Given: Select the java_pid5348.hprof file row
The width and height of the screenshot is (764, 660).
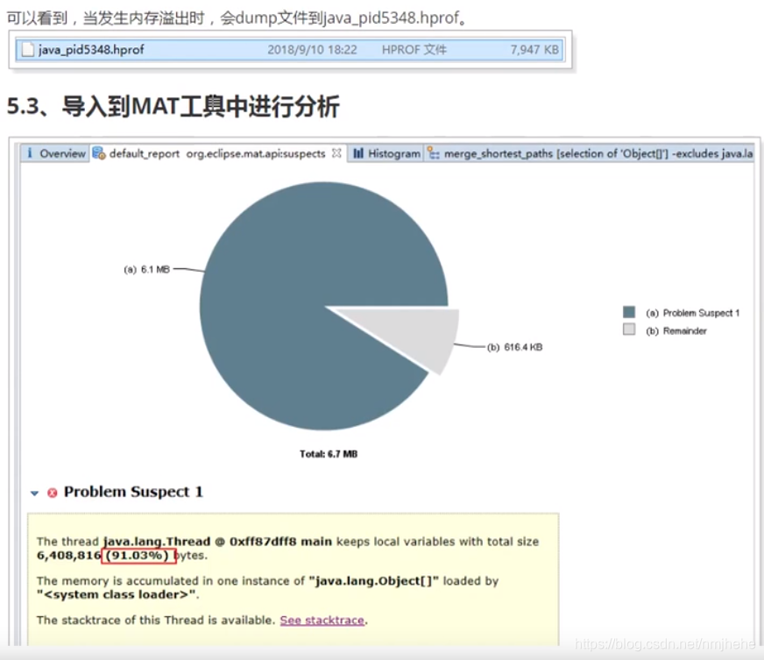Looking at the screenshot, I should coord(290,50).
